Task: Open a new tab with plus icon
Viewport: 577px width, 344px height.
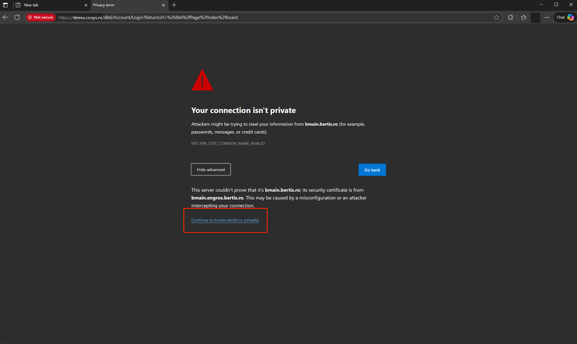Action: point(174,5)
